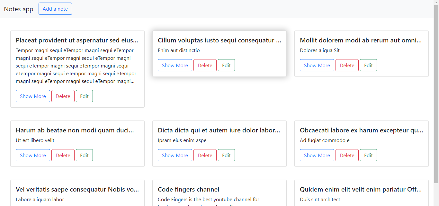
Task: Edit the Dicta dicta qui note
Action: coord(226,155)
